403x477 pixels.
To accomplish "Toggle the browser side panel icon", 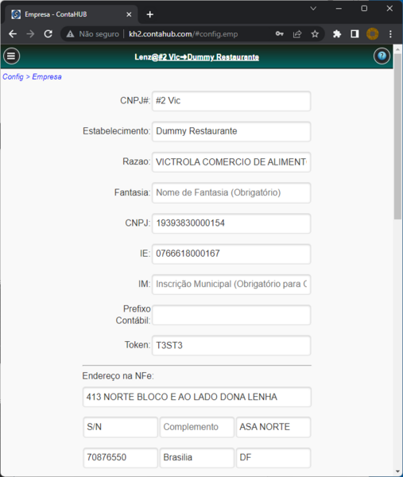I will point(355,33).
